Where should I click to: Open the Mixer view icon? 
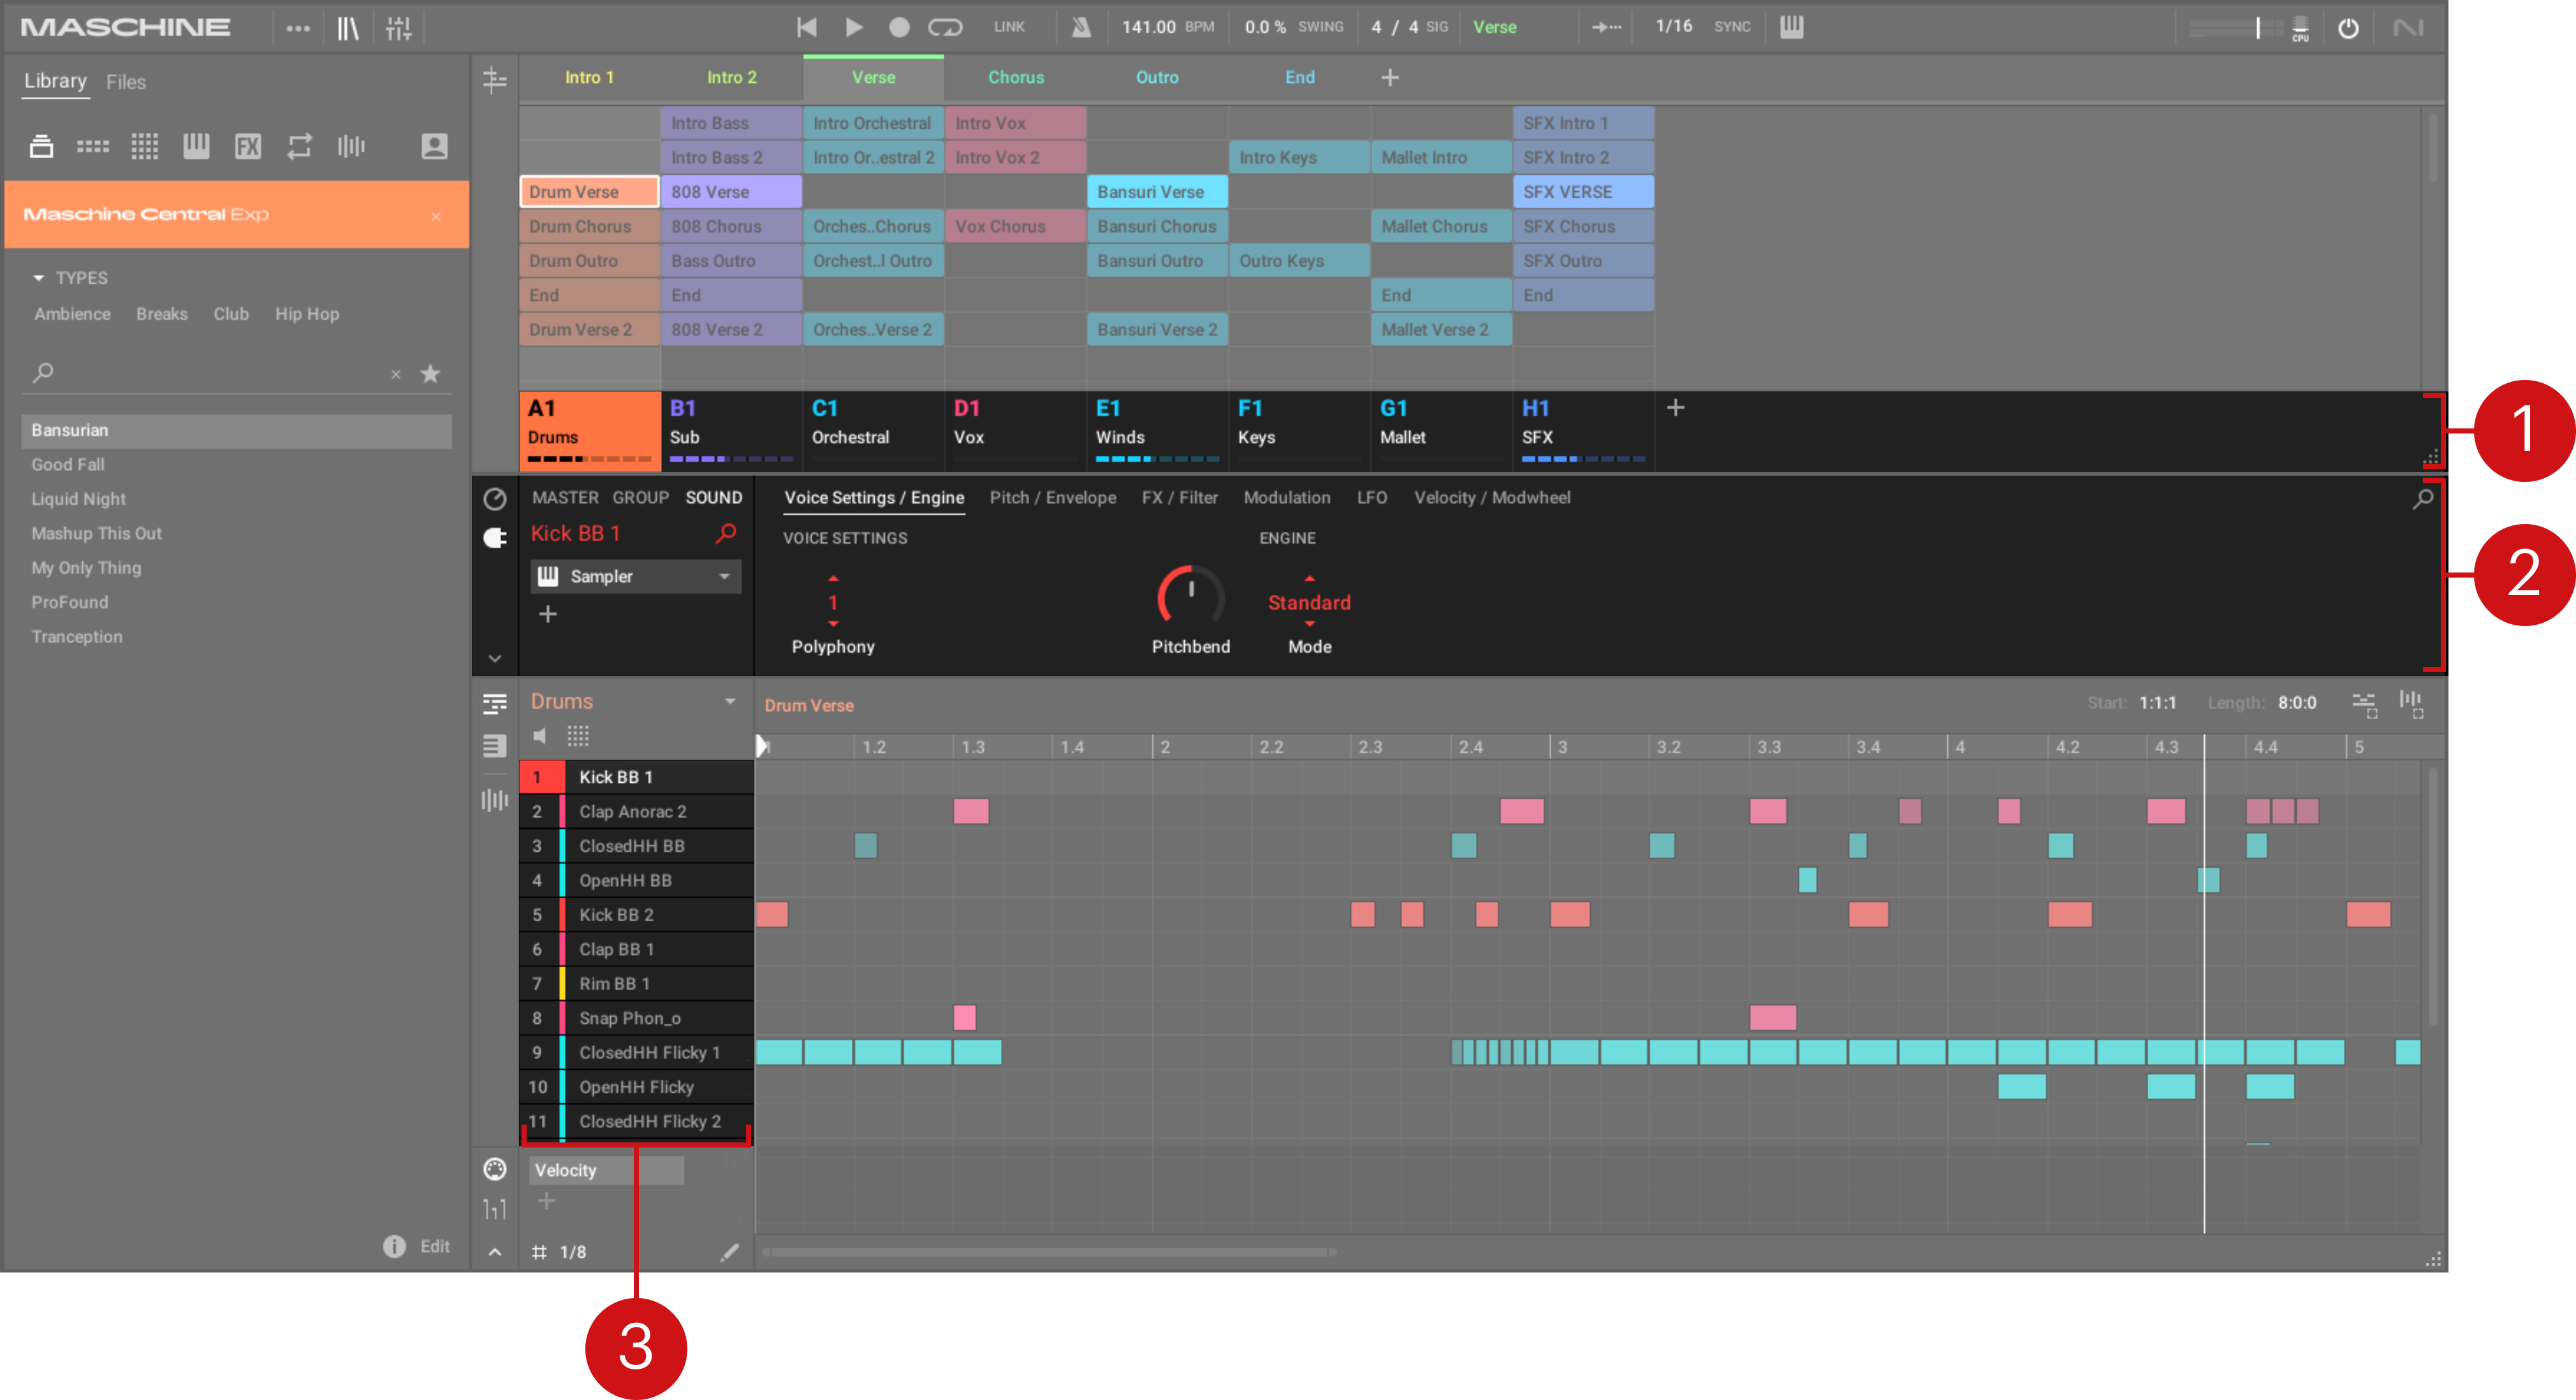398,28
